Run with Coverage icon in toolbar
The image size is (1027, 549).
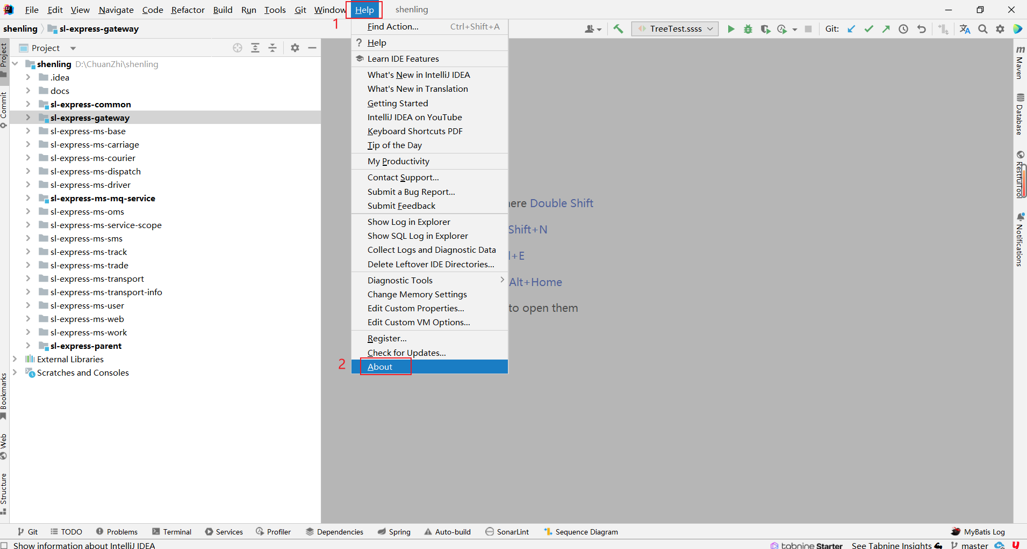(765, 29)
